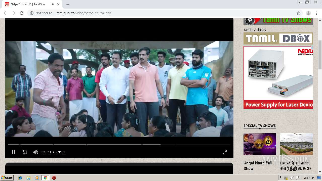Mute the video player volume
This screenshot has height=181, width=322.
tap(36, 152)
